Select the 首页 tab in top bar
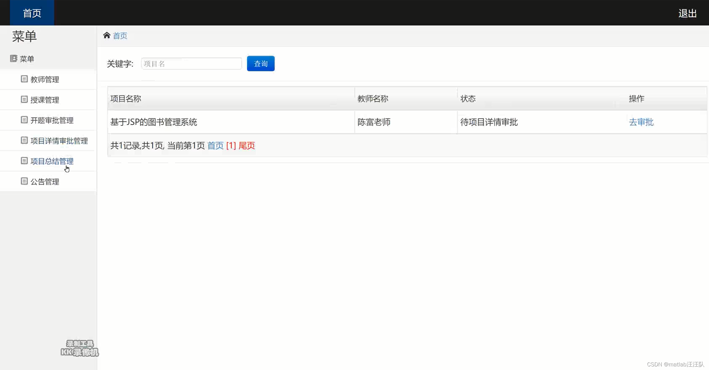709x370 pixels. point(32,13)
